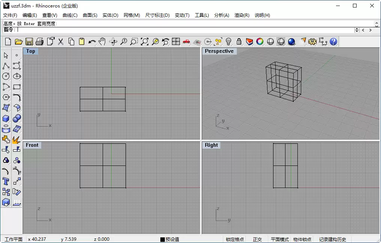
Task: Select the Text T tool
Action: point(6,181)
